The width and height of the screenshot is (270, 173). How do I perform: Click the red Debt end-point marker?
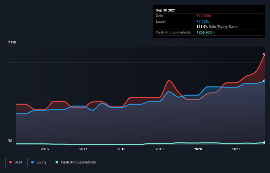[264, 54]
